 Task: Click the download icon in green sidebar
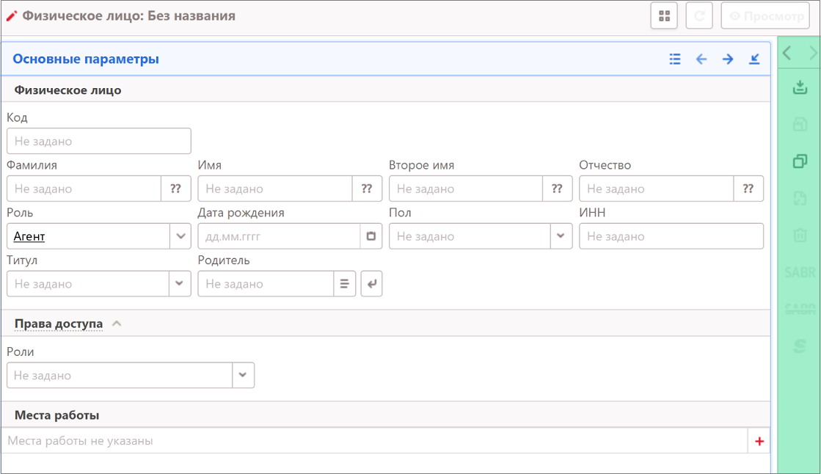800,89
